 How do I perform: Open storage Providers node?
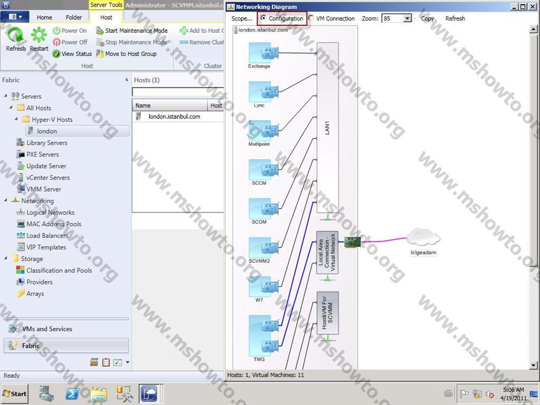click(35, 282)
